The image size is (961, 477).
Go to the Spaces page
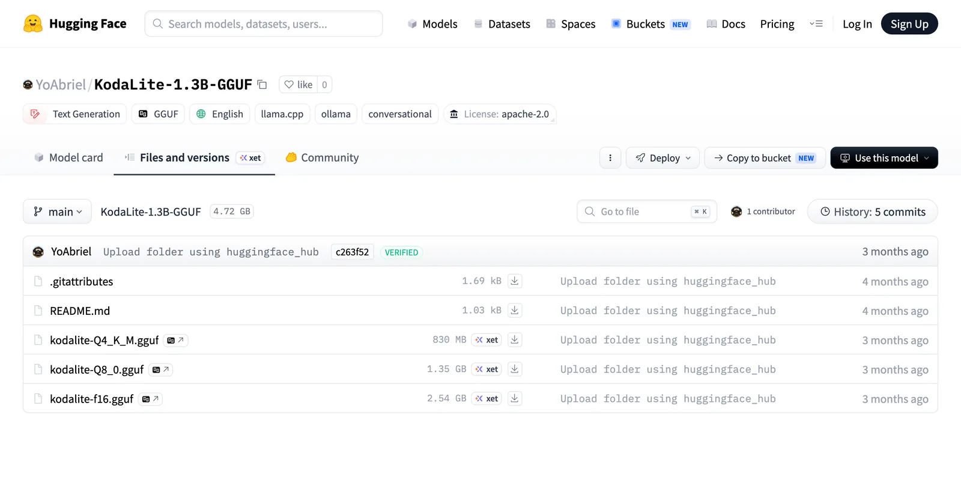click(571, 24)
